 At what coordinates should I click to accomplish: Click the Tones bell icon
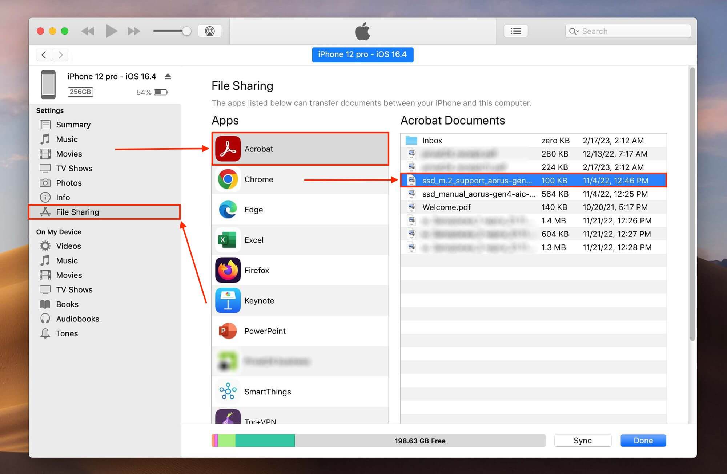tap(45, 333)
